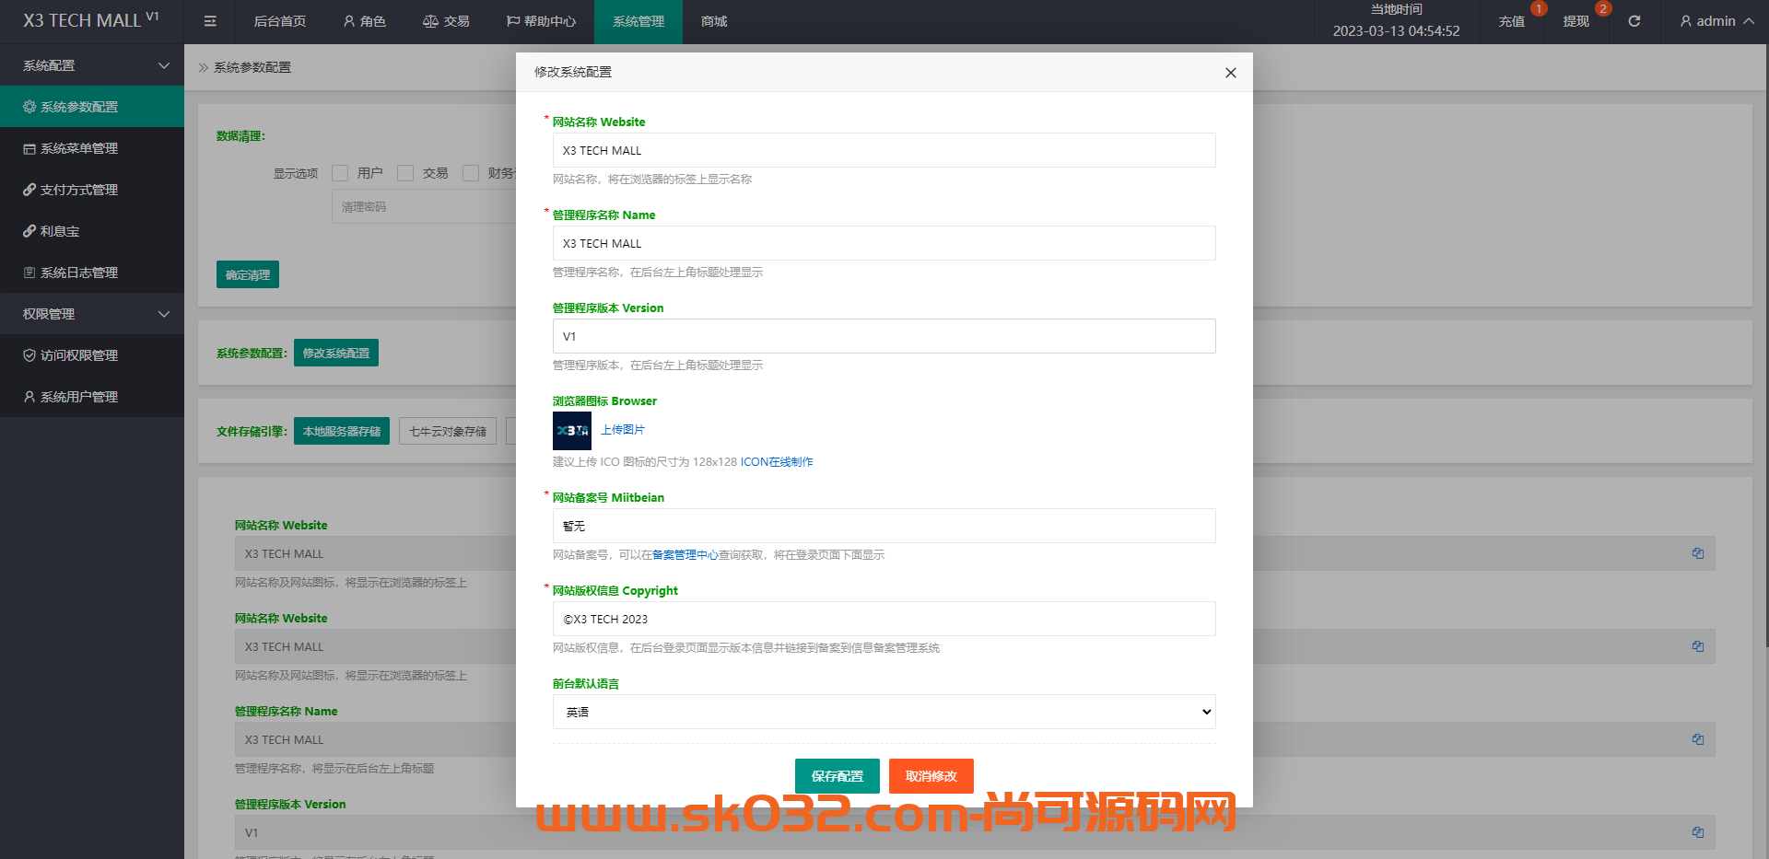Select 七牛云对象存储 storage engine

(x=448, y=431)
